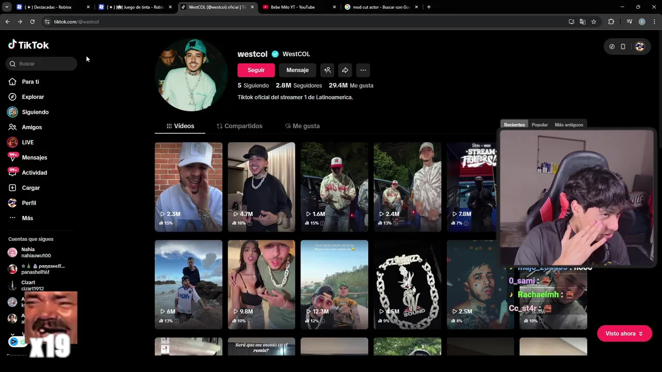Switch to mod cut actor Google tab
Image resolution: width=662 pixels, height=372 pixels.
381,7
